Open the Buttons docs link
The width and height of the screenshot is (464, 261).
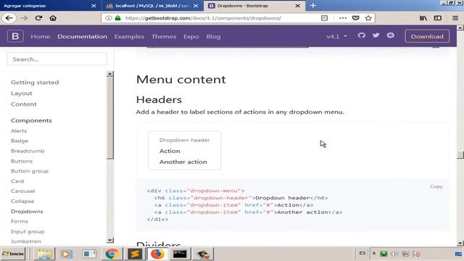tap(22, 161)
